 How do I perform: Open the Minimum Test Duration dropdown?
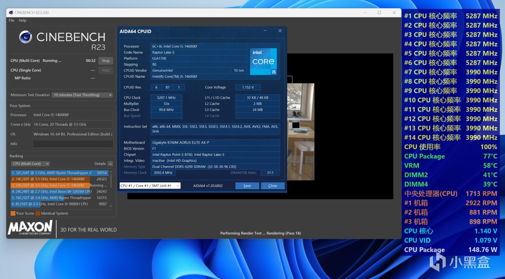click(82, 95)
